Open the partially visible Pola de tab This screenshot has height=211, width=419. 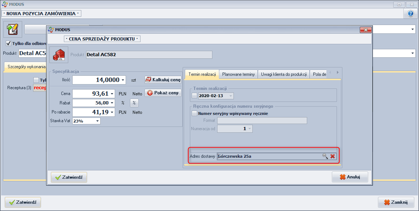click(x=319, y=74)
